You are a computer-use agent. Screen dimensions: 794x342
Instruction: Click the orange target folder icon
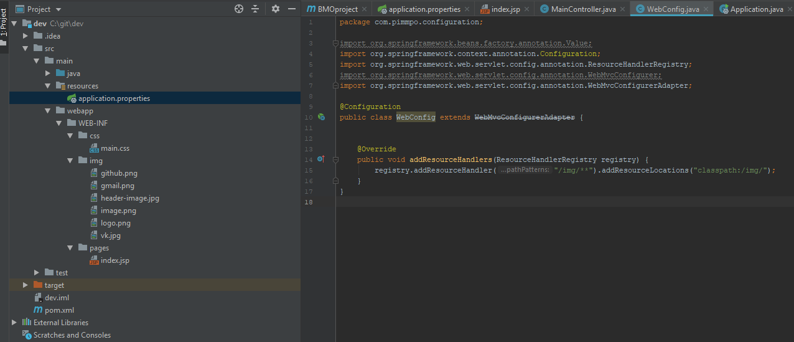[38, 285]
